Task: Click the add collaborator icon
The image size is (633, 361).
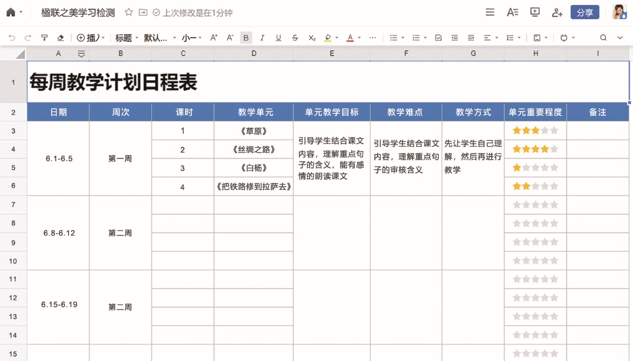Action: tap(557, 13)
